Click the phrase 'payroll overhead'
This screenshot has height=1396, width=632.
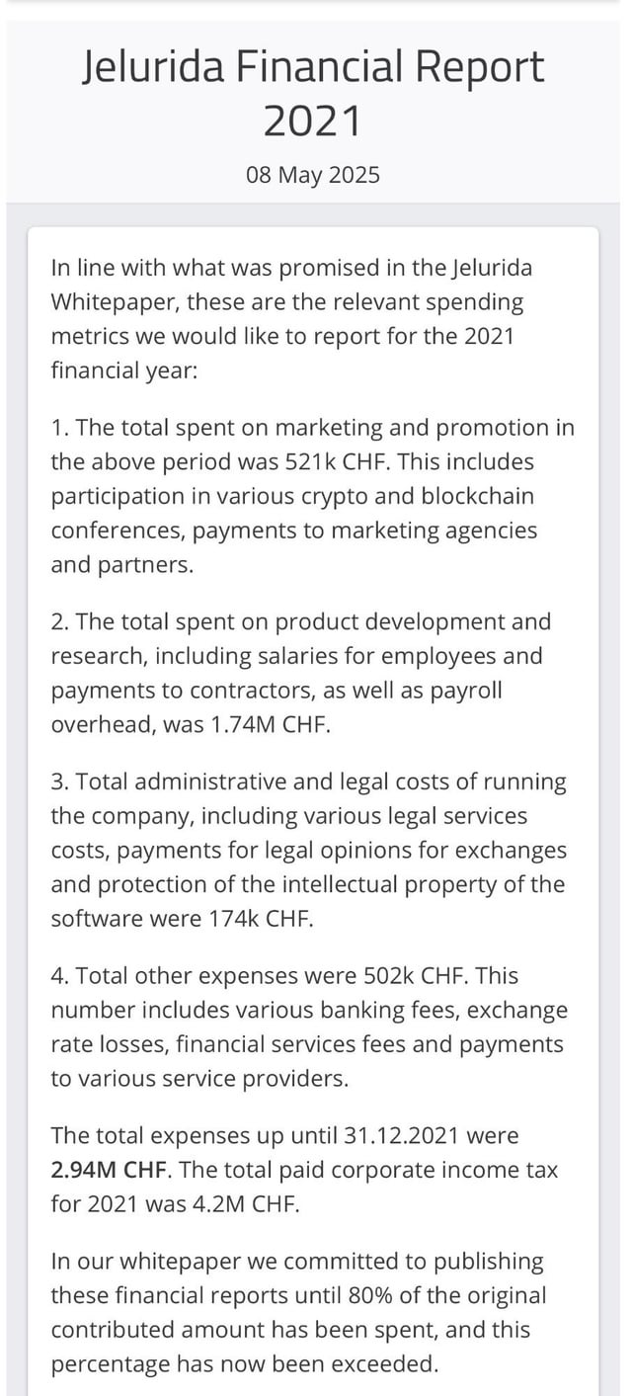[276, 706]
